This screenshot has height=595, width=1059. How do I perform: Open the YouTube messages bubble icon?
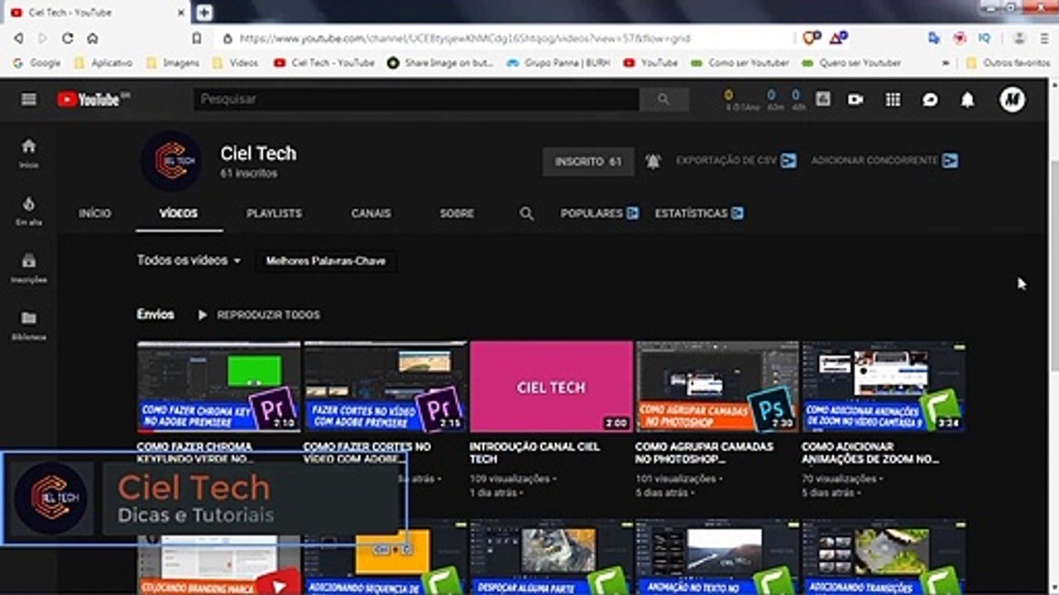click(x=930, y=99)
